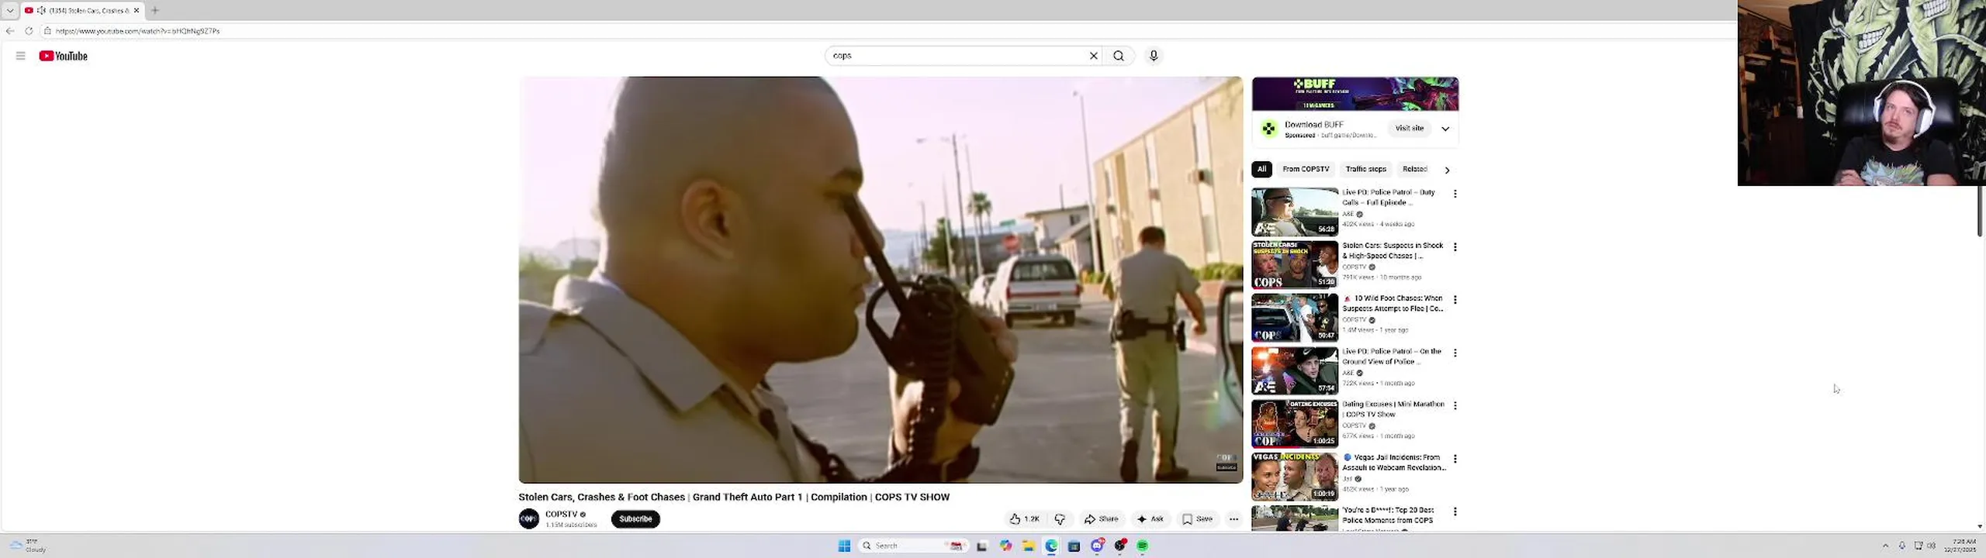This screenshot has height=558, width=1986.
Task: Go to the YouTube home logo
Action: coord(64,56)
